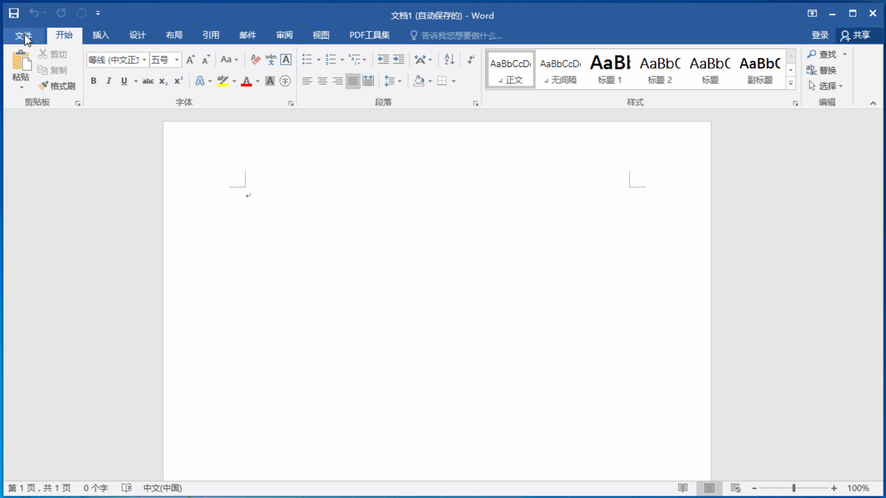Expand the Styles gallery more arrow

tap(791, 83)
